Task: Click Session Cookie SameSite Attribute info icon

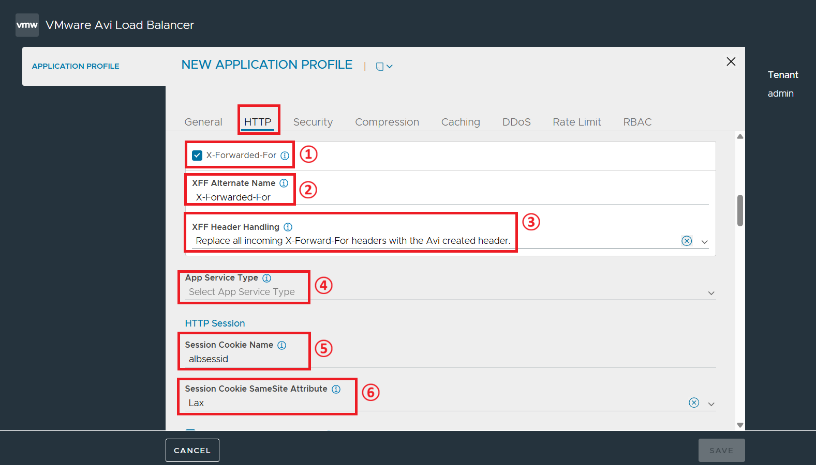Action: (x=336, y=389)
